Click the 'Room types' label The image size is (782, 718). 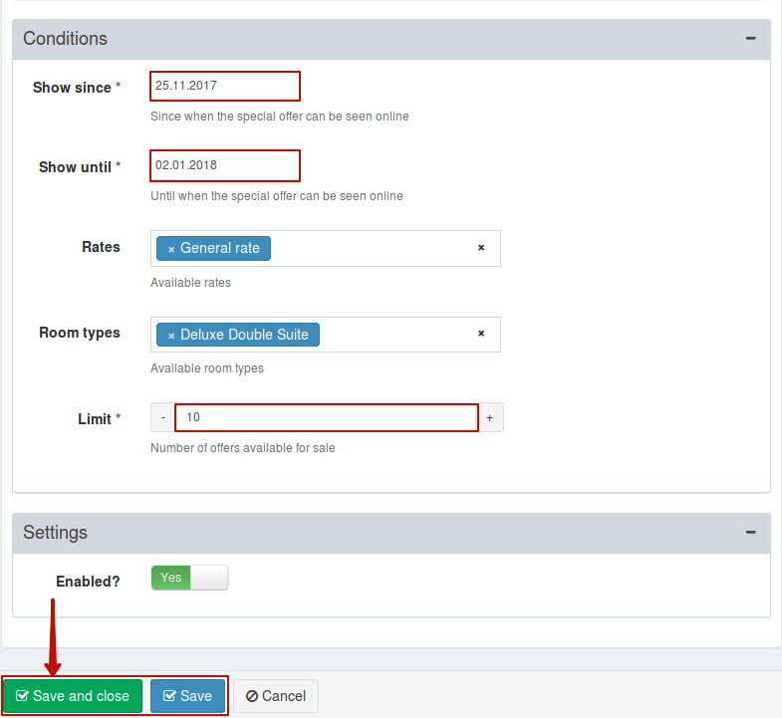pos(80,333)
